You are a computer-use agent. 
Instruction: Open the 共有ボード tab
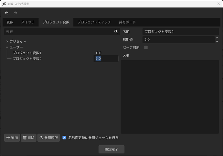[x=127, y=22]
